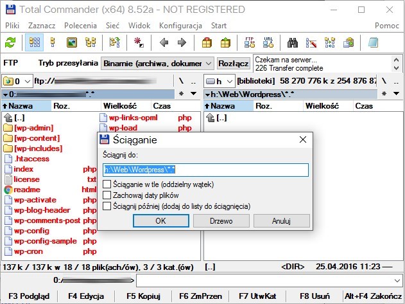Open the Tryb przesyłania Binarnie dropdown
405x304 pixels.
point(157,64)
